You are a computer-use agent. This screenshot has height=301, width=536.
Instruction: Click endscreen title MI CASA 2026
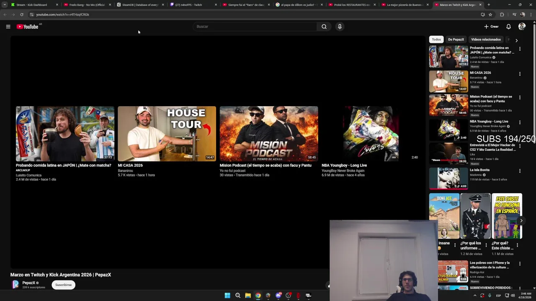[130, 166]
